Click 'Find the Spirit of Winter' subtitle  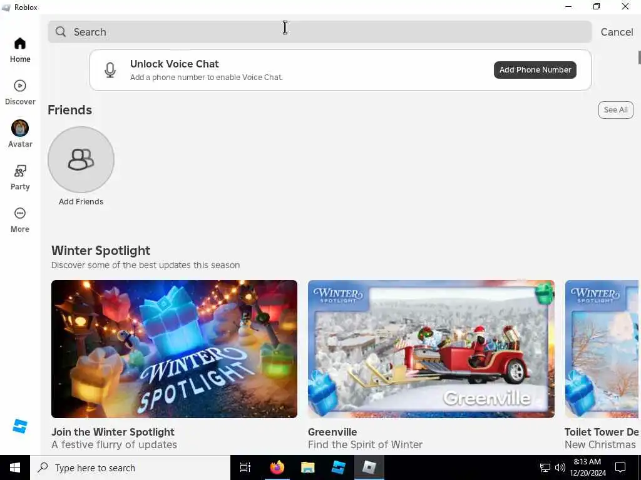(365, 444)
